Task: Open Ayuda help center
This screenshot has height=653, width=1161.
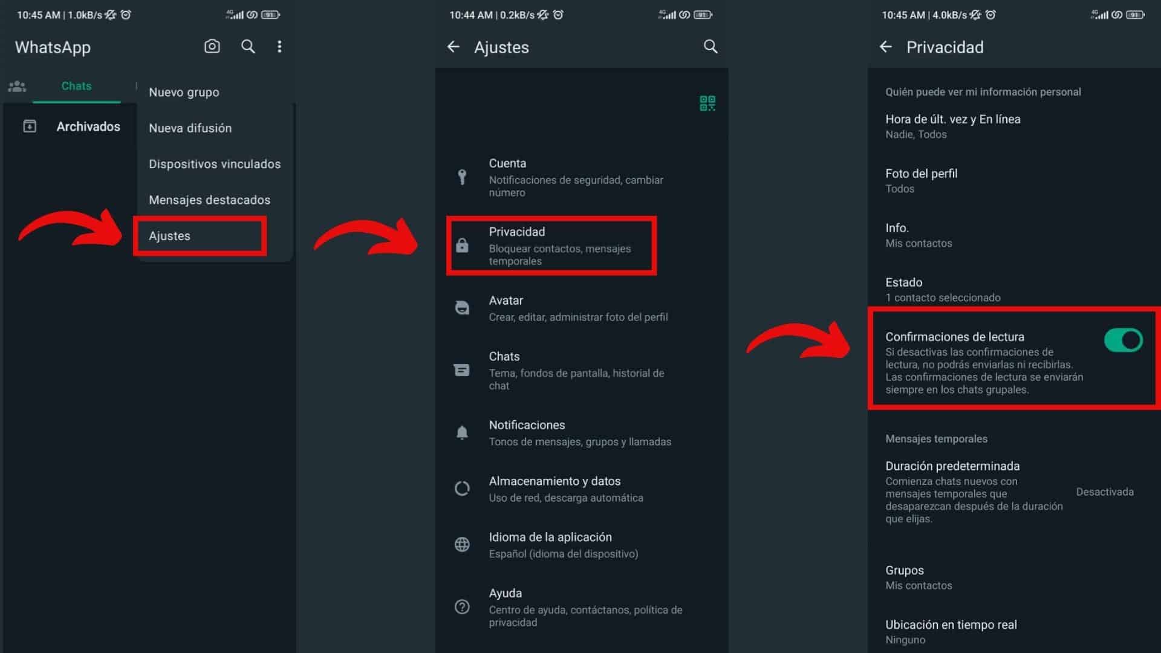Action: [582, 607]
